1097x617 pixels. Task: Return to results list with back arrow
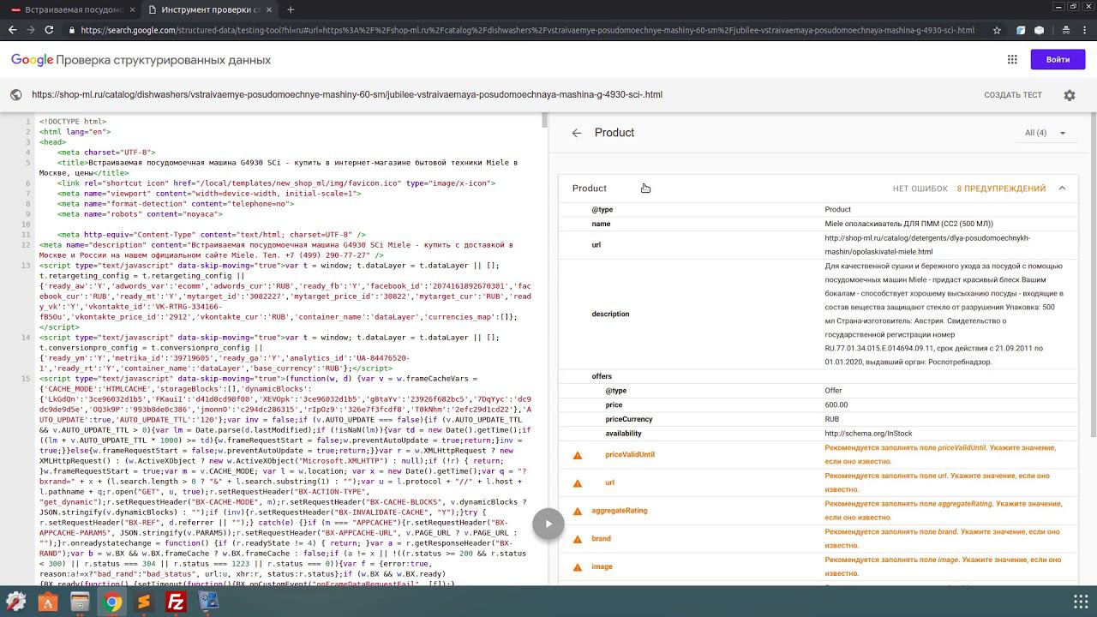pyautogui.click(x=577, y=133)
